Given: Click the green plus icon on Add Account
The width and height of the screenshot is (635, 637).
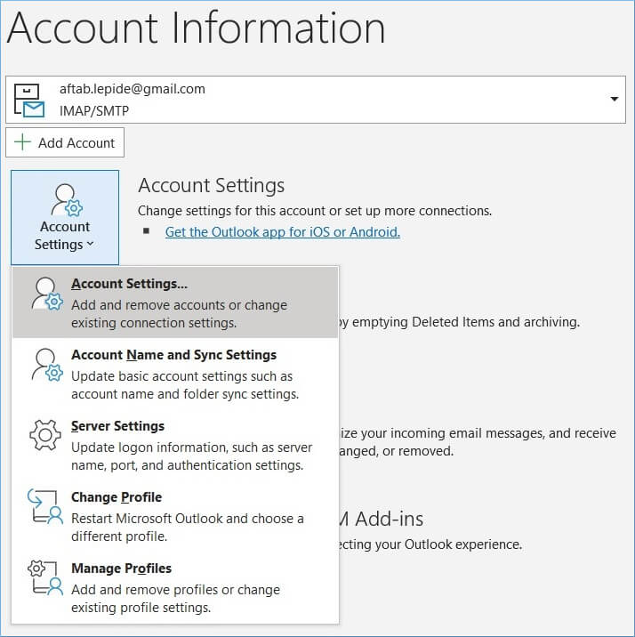Looking at the screenshot, I should tap(22, 142).
